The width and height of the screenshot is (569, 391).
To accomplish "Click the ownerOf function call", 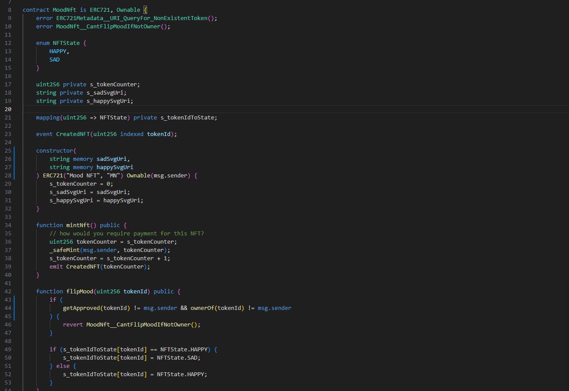I will [x=202, y=308].
